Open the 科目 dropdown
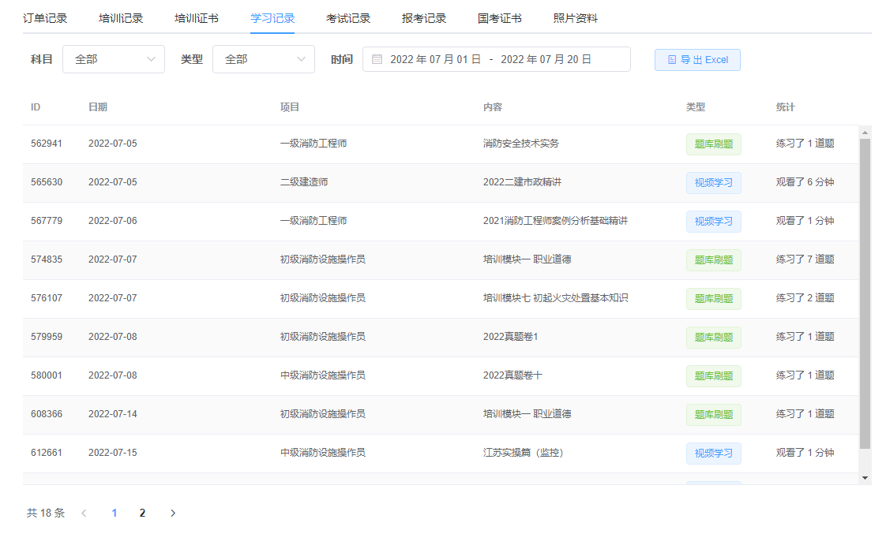This screenshot has width=886, height=534. click(114, 59)
